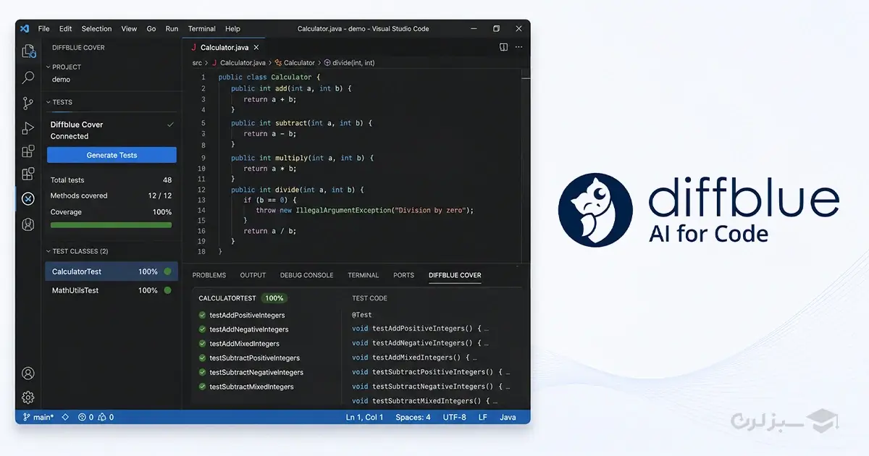Click Ln 1, Col 1 in status bar

364,418
